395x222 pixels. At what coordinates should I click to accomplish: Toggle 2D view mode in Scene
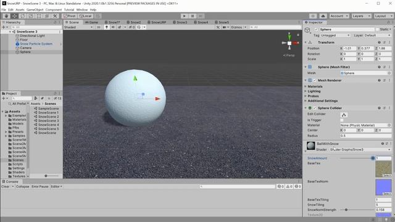click(99, 27)
